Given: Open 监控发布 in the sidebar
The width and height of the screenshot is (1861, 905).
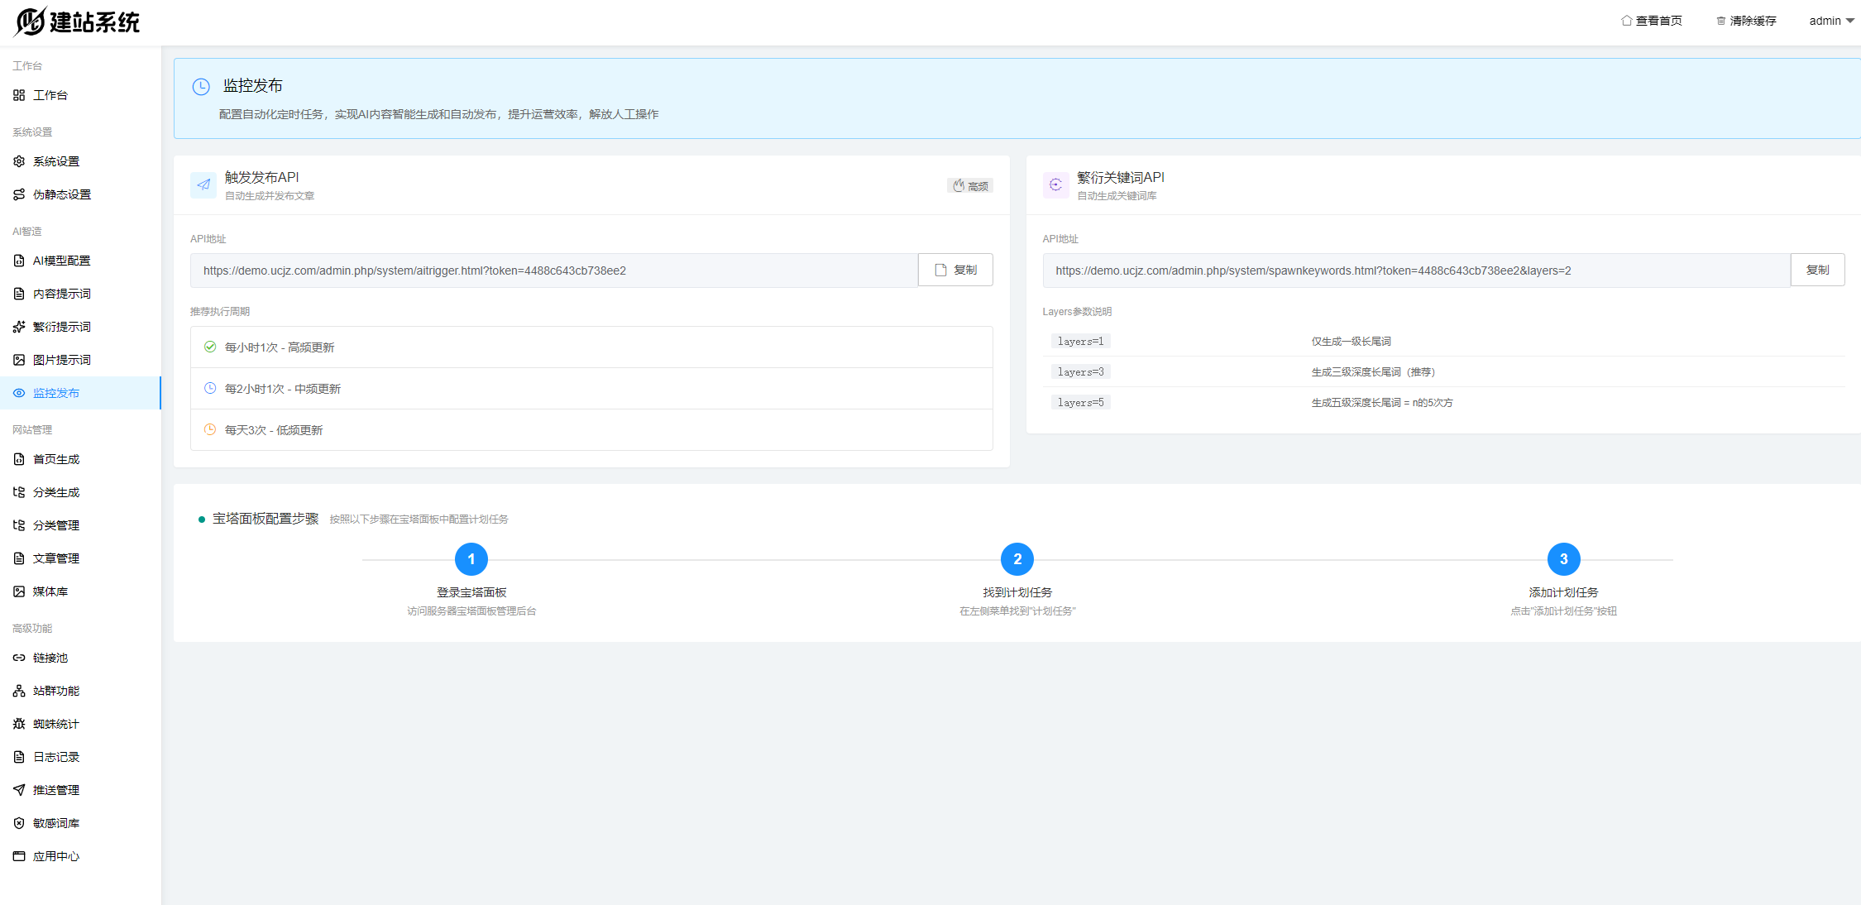Looking at the screenshot, I should [56, 393].
